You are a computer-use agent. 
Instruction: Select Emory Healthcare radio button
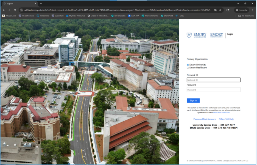(x=188, y=68)
